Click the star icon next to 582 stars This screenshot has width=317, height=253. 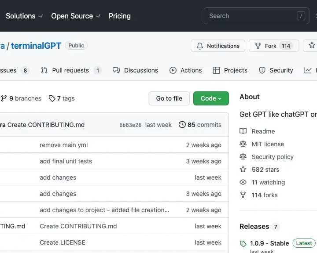click(243, 170)
